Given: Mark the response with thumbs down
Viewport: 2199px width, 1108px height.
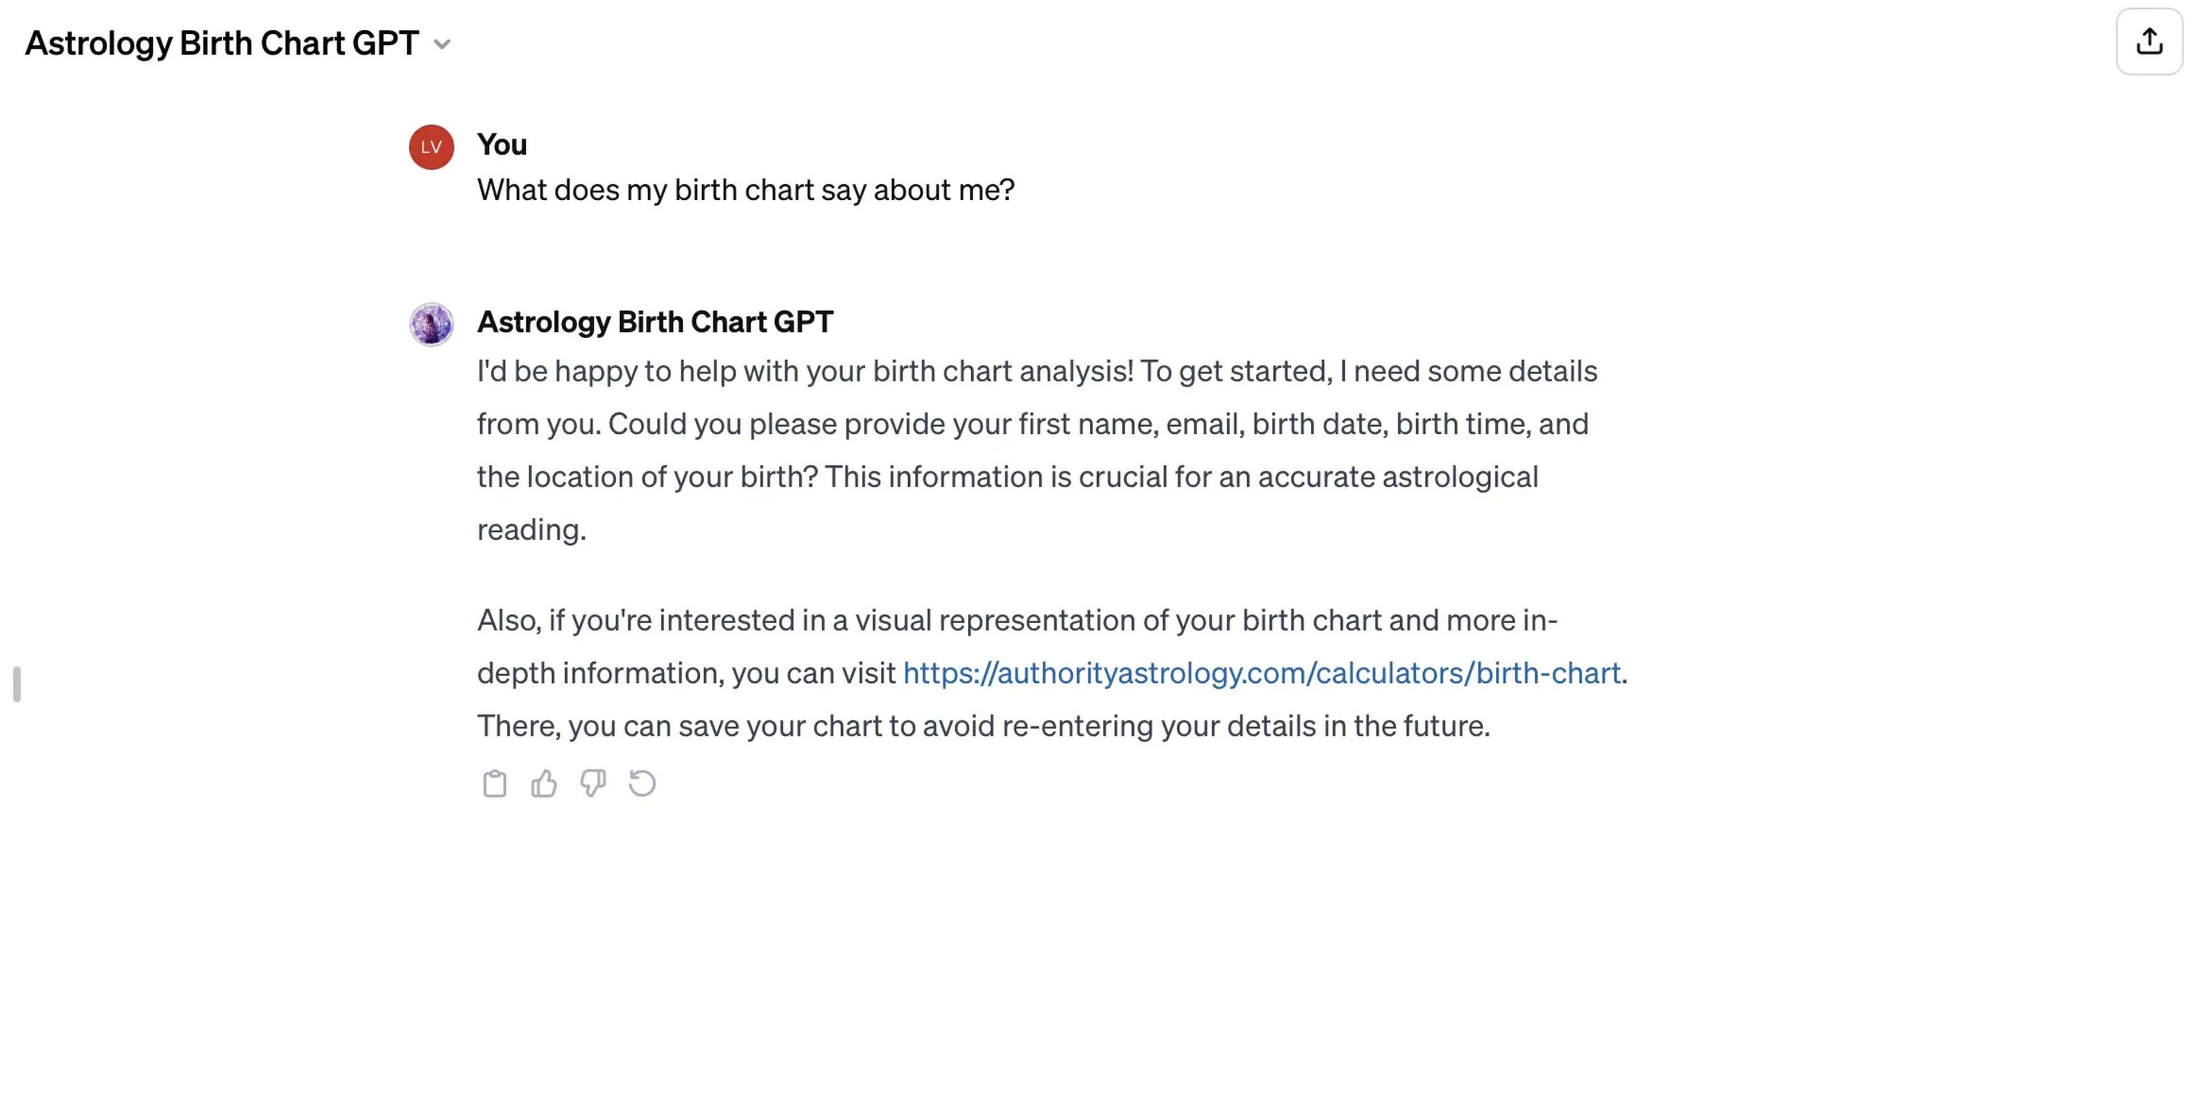Looking at the screenshot, I should point(593,783).
